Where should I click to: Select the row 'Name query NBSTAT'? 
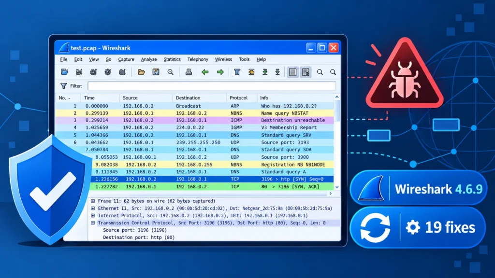(x=194, y=113)
